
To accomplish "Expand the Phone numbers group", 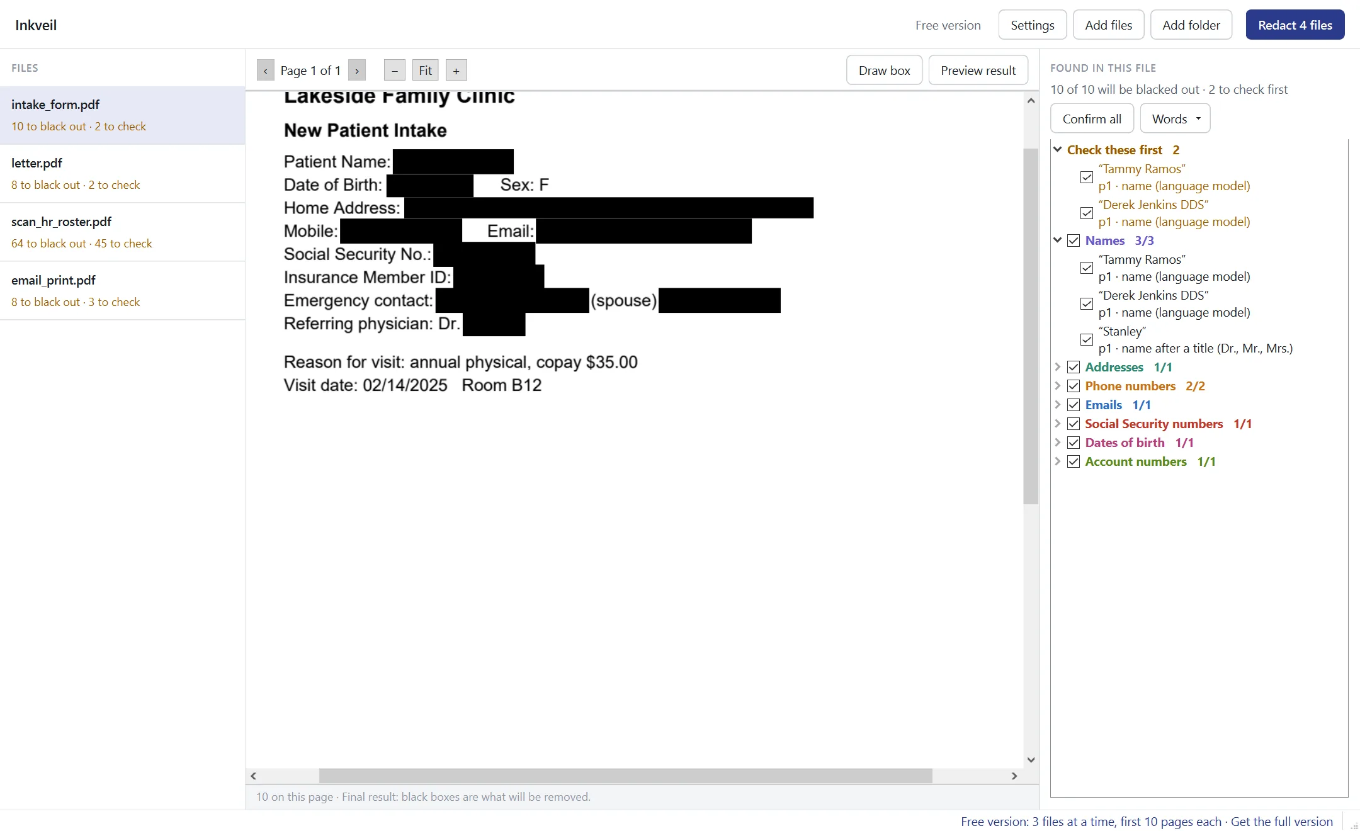I will [x=1058, y=386].
